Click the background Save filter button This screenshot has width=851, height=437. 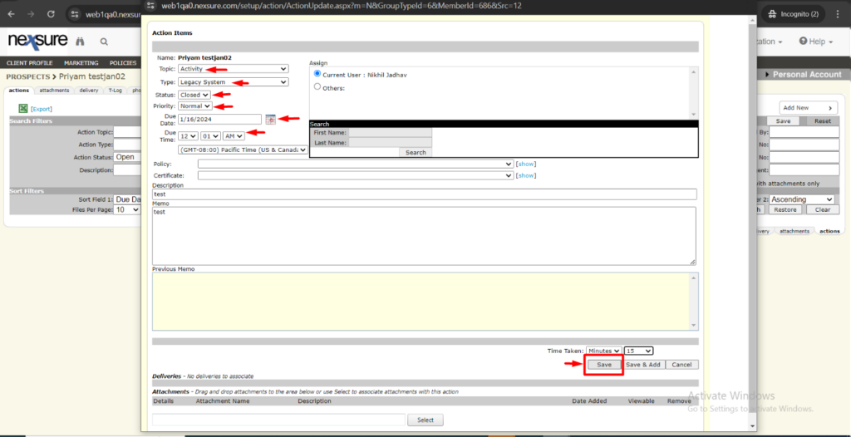click(783, 121)
